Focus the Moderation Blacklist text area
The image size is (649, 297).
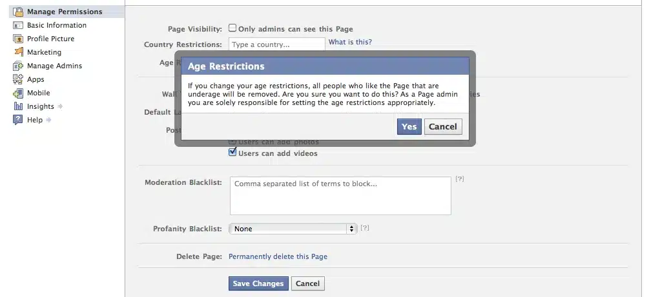pyautogui.click(x=340, y=196)
